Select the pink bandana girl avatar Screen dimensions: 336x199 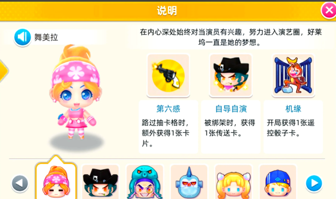[x=56, y=181]
